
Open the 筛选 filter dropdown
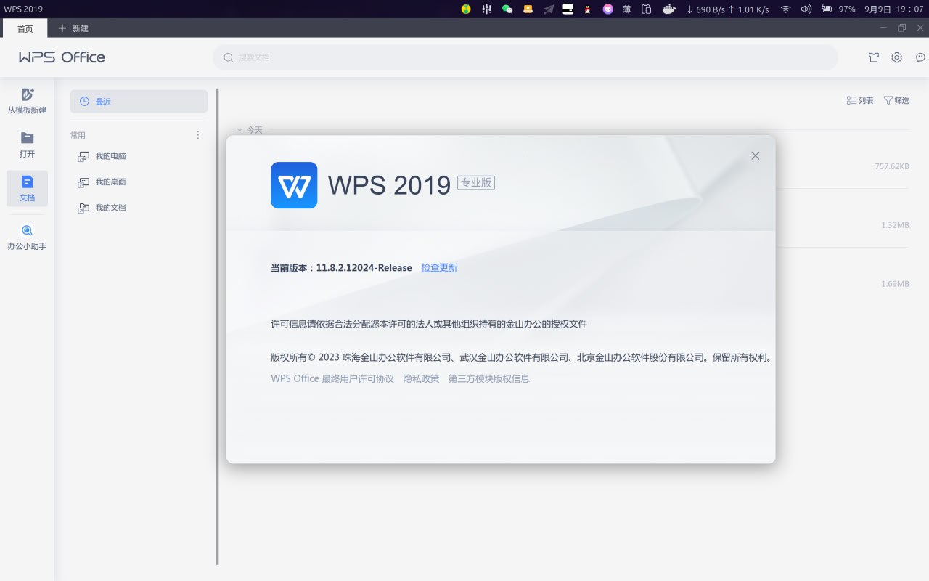coord(896,100)
